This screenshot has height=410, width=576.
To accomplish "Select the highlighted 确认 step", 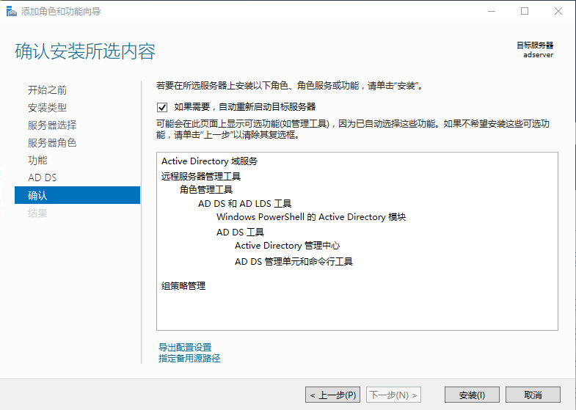I will [x=37, y=195].
